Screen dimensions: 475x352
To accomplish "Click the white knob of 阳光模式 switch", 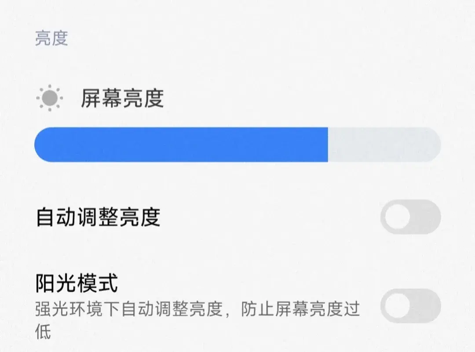I will pyautogui.click(x=397, y=306).
